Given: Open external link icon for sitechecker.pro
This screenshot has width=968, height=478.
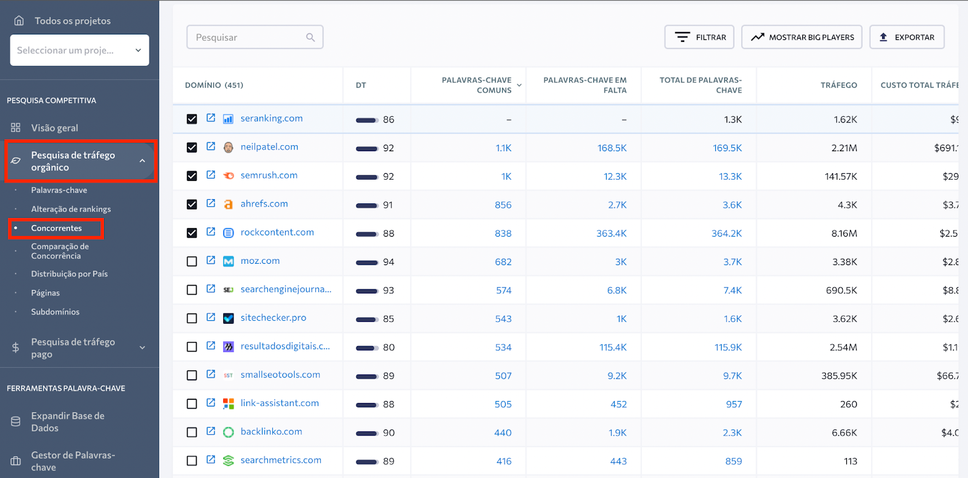Looking at the screenshot, I should click(x=211, y=317).
